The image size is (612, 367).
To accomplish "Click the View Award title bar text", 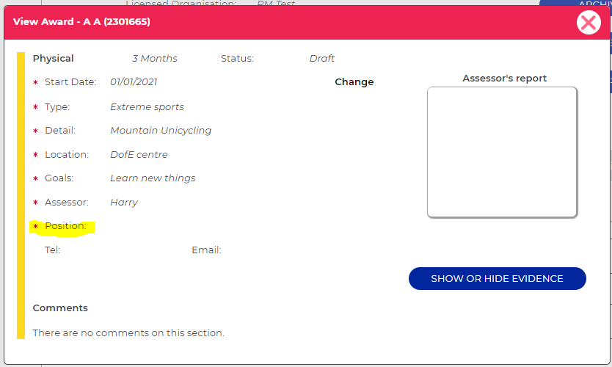I will point(81,22).
